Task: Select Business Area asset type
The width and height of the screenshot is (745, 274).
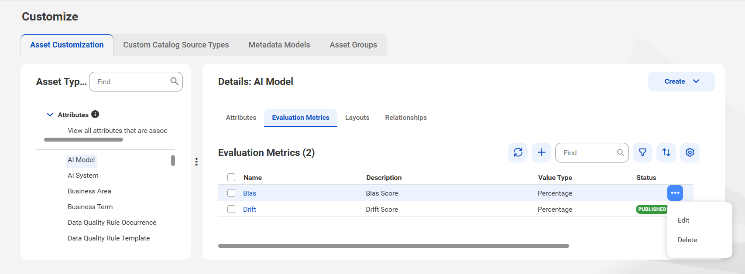Action: coord(89,191)
